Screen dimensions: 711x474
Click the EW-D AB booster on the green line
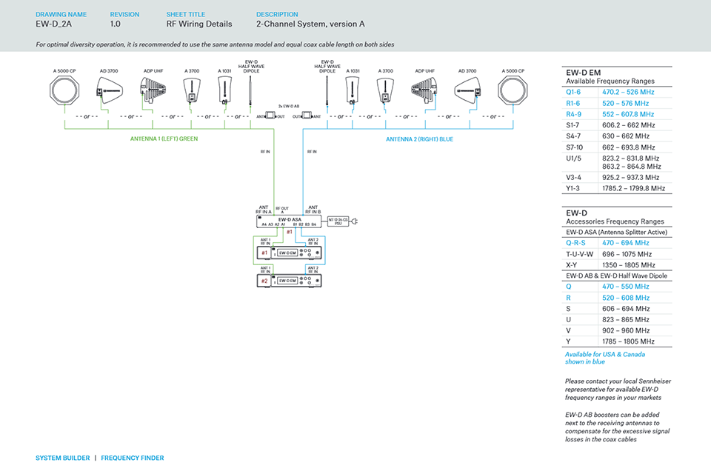point(270,116)
